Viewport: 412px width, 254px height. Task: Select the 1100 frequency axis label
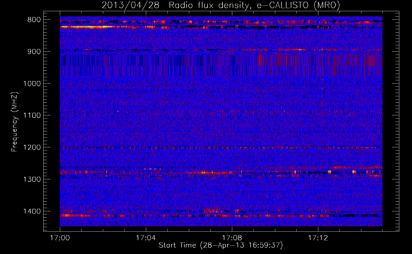pos(32,116)
